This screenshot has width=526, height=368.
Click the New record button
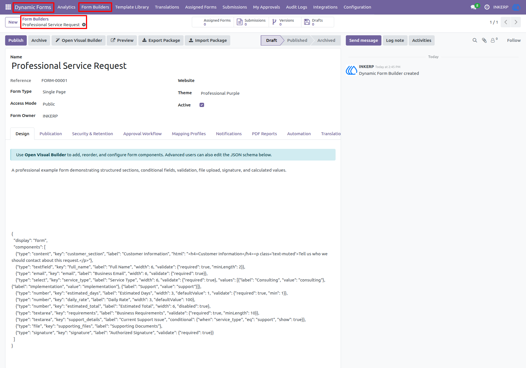tap(13, 22)
